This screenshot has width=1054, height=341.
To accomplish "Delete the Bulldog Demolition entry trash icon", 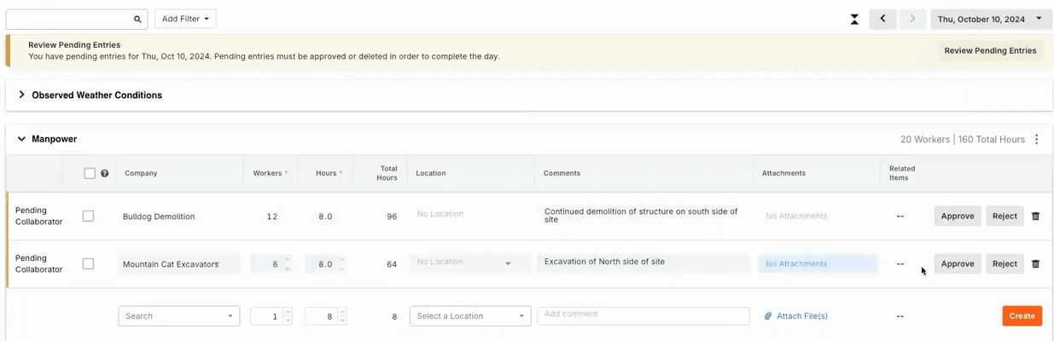I will point(1035,217).
